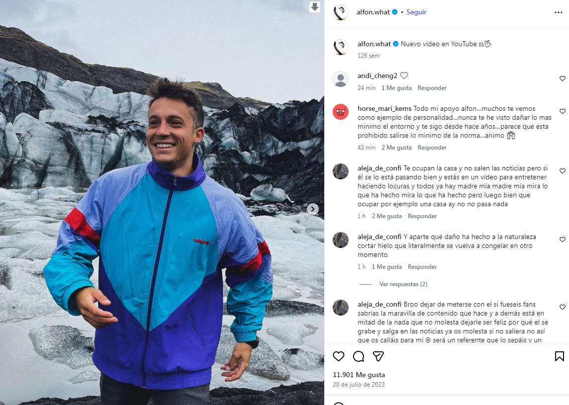Share post via paper plane icon

point(378,356)
